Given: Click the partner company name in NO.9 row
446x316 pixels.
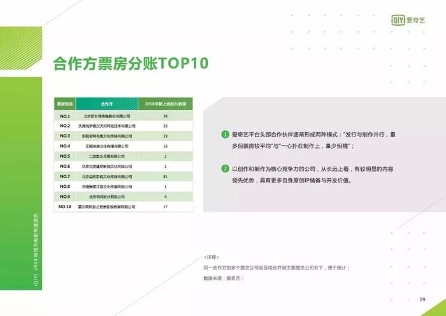Looking at the screenshot, I should point(107,197).
